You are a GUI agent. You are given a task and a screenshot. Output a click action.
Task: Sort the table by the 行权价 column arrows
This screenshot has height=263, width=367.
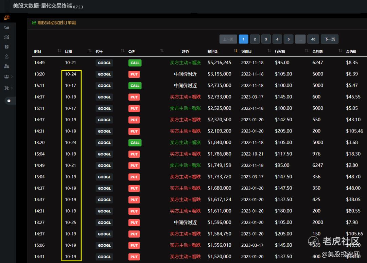point(307,51)
